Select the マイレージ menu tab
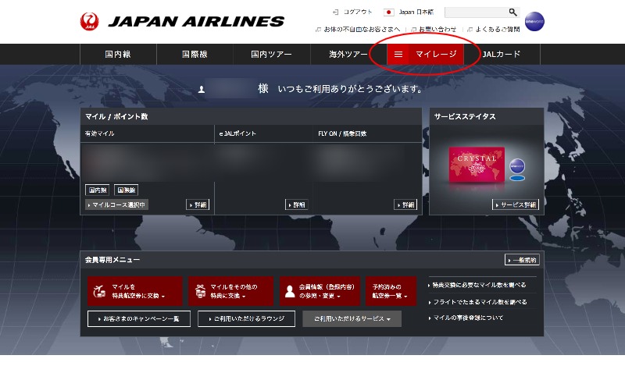Image resolution: width=625 pixels, height=366 pixels. [425, 54]
